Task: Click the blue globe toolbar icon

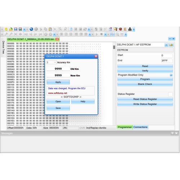Action: (x=31, y=29)
